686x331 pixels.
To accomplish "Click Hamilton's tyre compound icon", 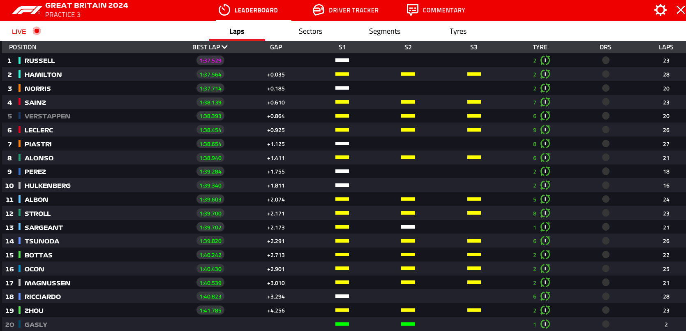I will tap(545, 74).
